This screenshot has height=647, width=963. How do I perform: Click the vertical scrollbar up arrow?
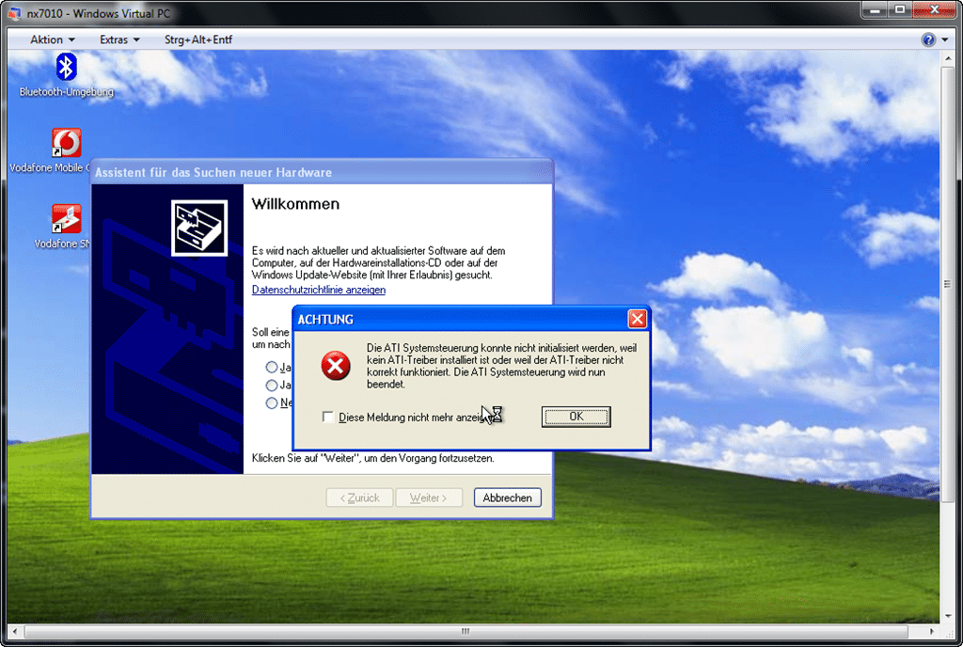948,57
